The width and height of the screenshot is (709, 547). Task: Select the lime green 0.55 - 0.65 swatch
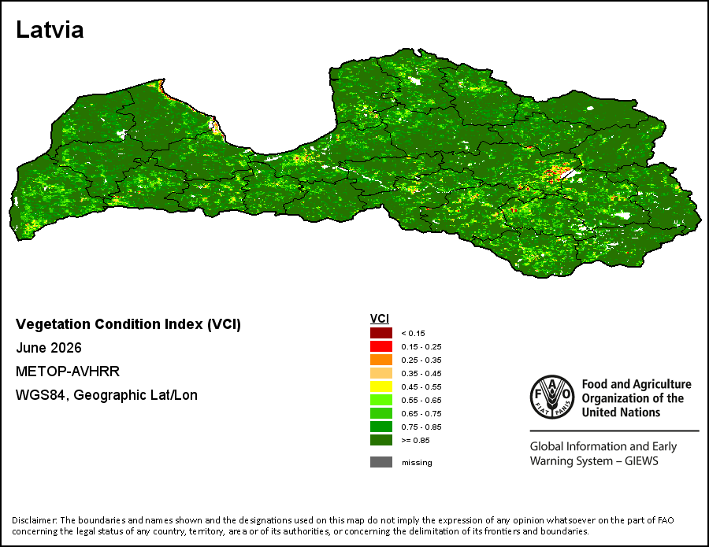click(x=381, y=400)
